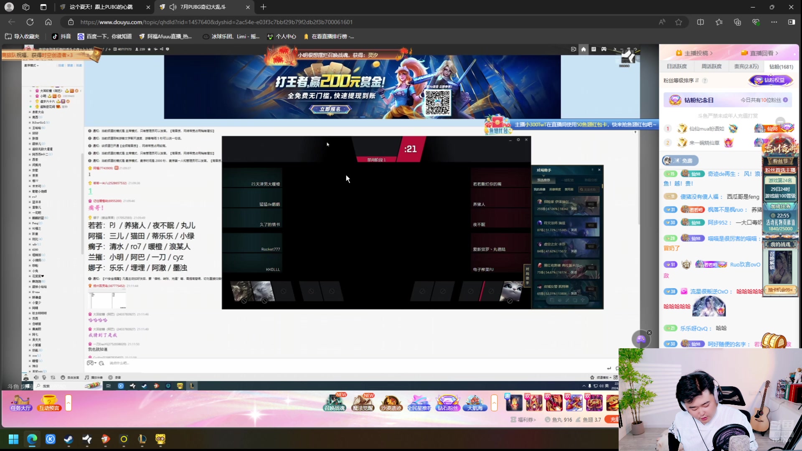Close the 对局助手 panel
Screen dimensions: 802x451
[599, 170]
